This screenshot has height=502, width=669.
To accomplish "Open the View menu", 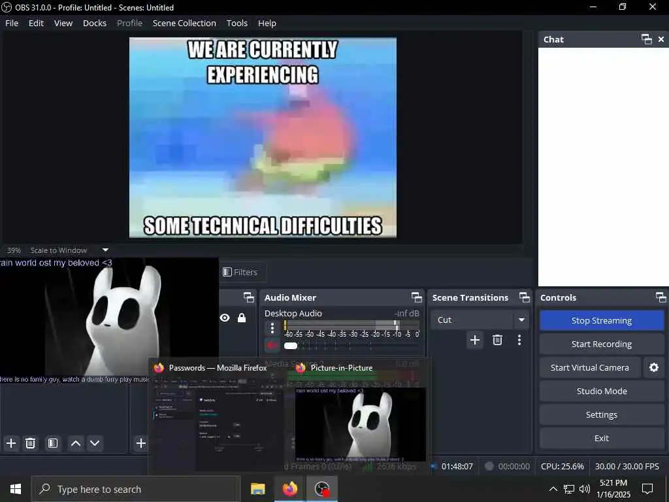I will (x=63, y=23).
